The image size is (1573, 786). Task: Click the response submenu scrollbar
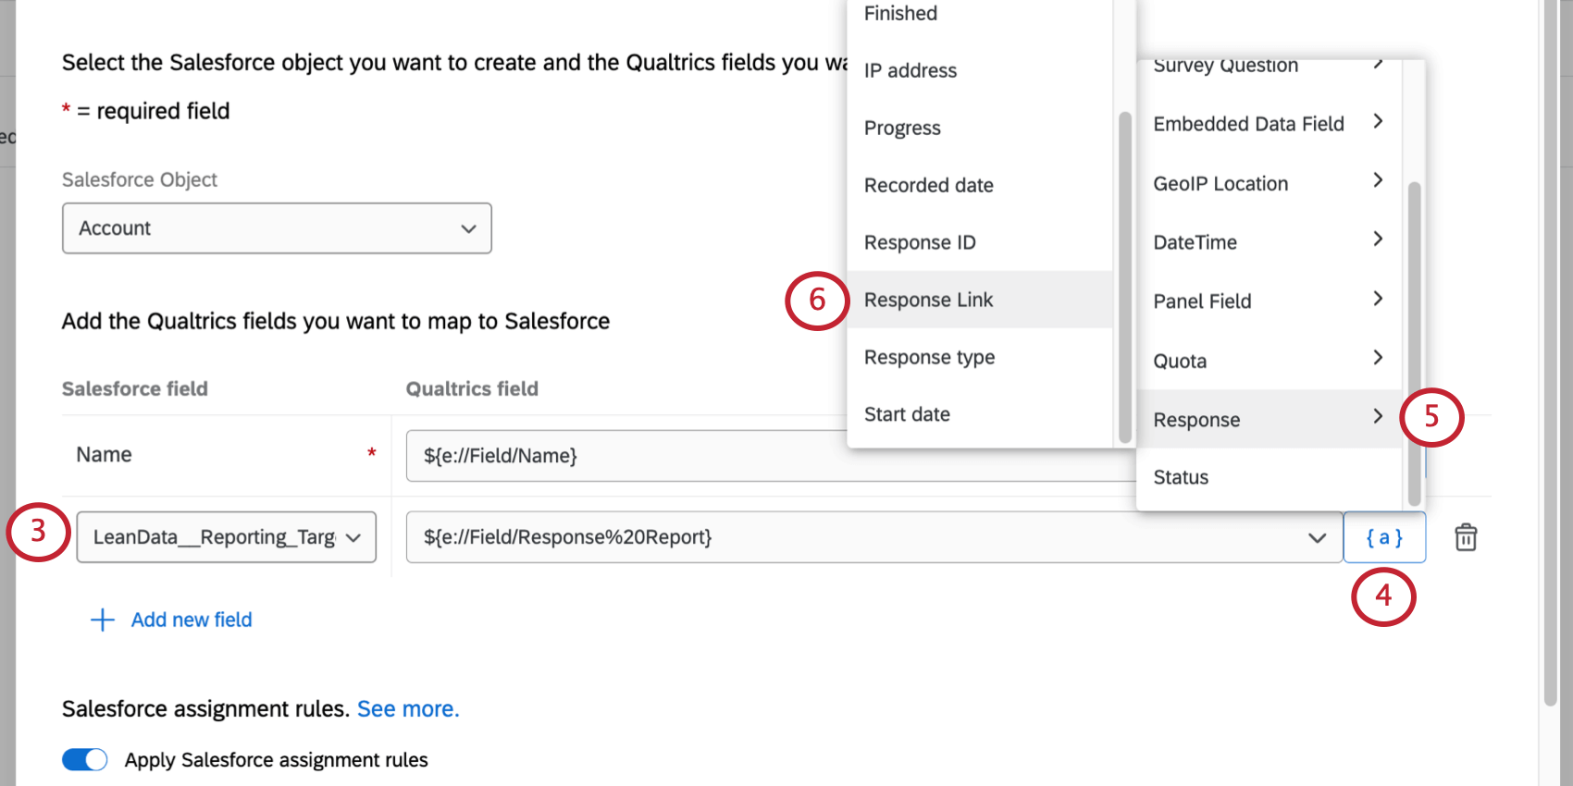click(1125, 277)
